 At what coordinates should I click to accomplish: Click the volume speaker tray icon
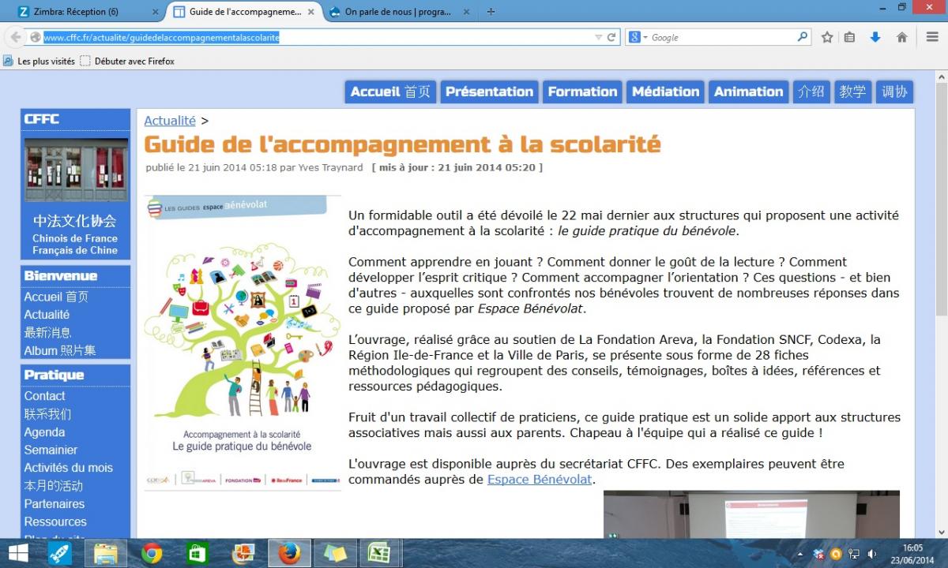click(x=872, y=554)
